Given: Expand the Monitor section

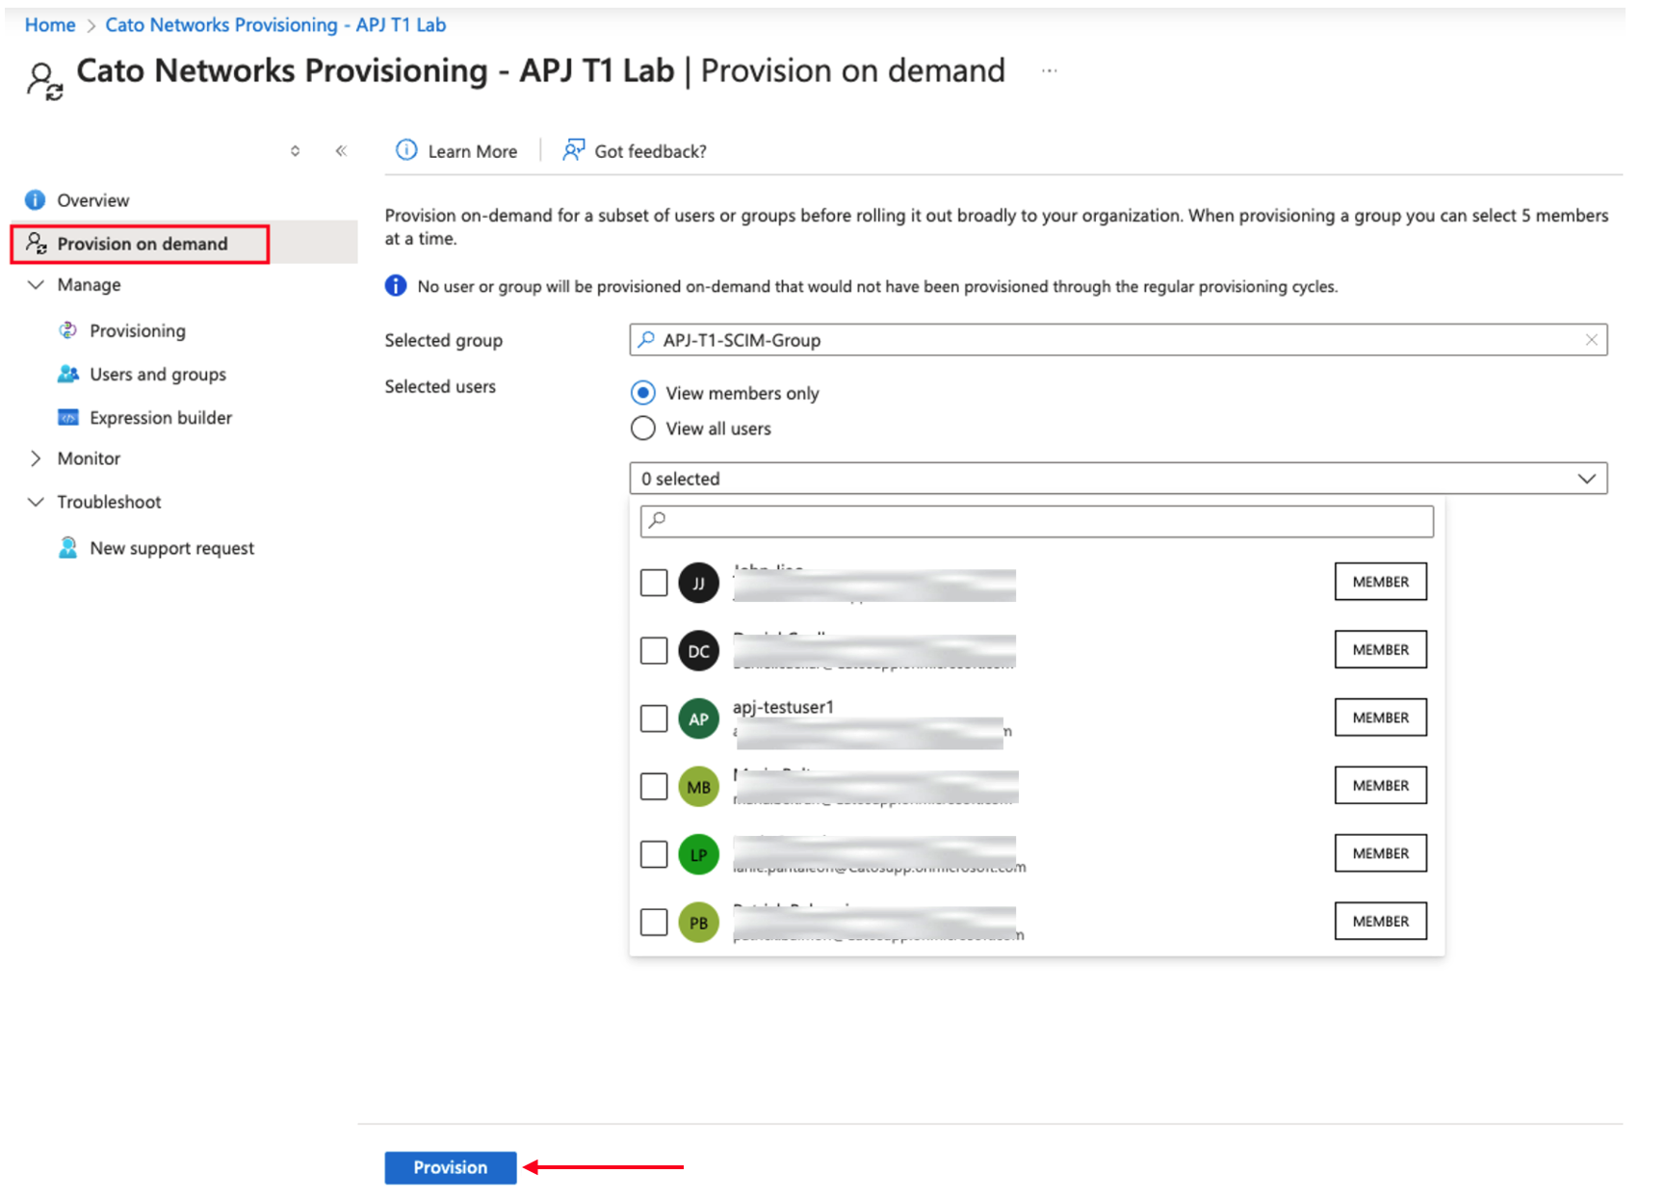Looking at the screenshot, I should point(36,457).
